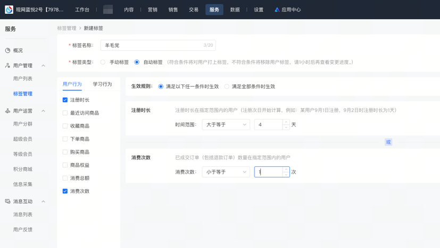Click the 注册时长 days number field
The height and width of the screenshot is (248, 440).
click(268, 125)
